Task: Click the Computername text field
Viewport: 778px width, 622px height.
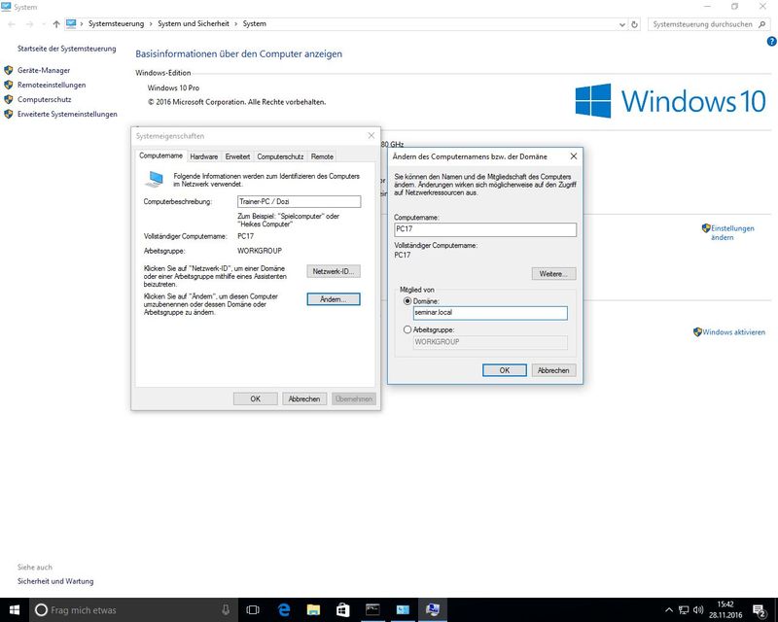Action: [484, 230]
